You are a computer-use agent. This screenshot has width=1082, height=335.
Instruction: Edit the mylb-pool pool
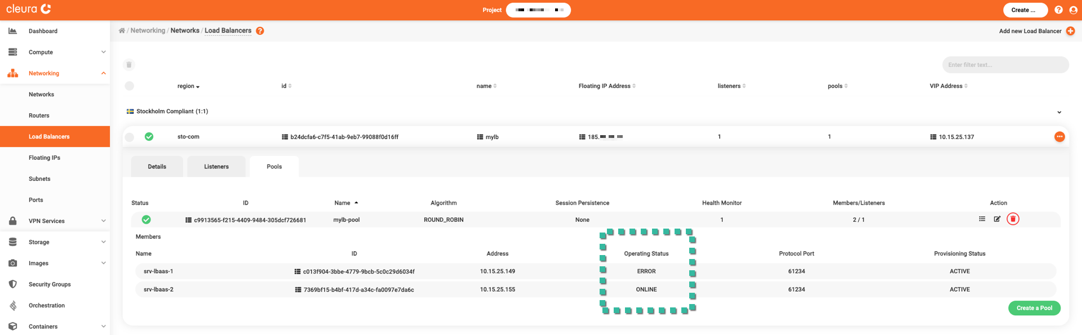coord(997,219)
